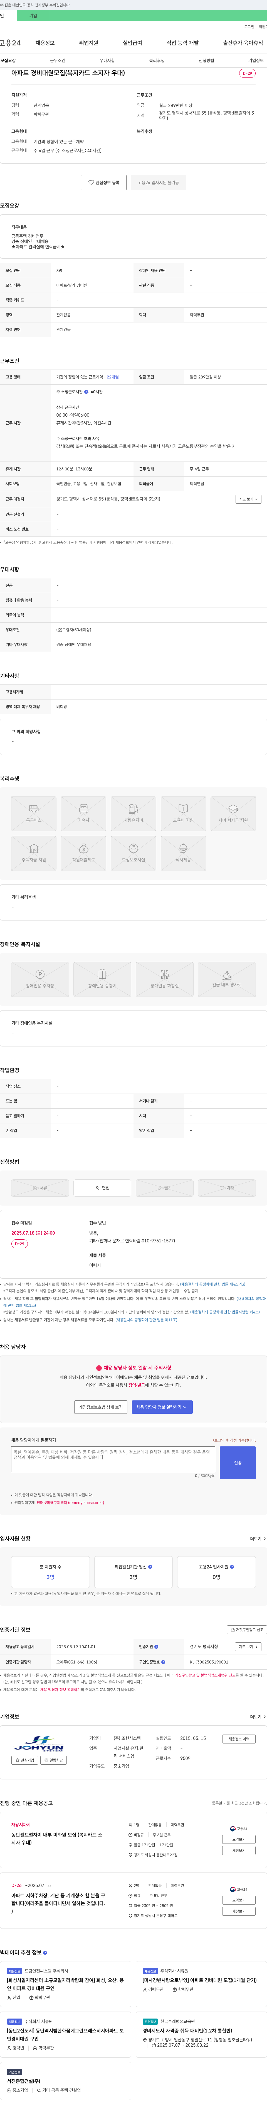This screenshot has height=2125, width=267.
Task: Click 고용24 입사지원 불가능 button
Action: click(158, 182)
